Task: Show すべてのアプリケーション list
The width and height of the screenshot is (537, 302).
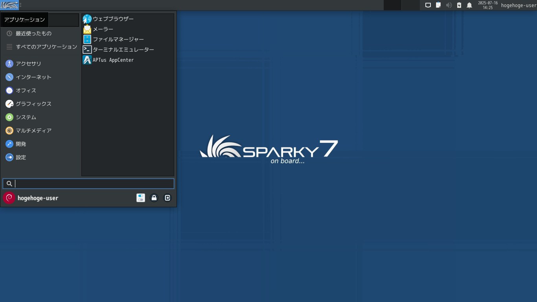Action: [46, 47]
